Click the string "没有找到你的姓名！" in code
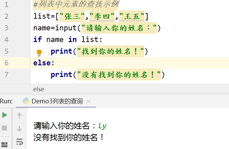 pos(119,74)
